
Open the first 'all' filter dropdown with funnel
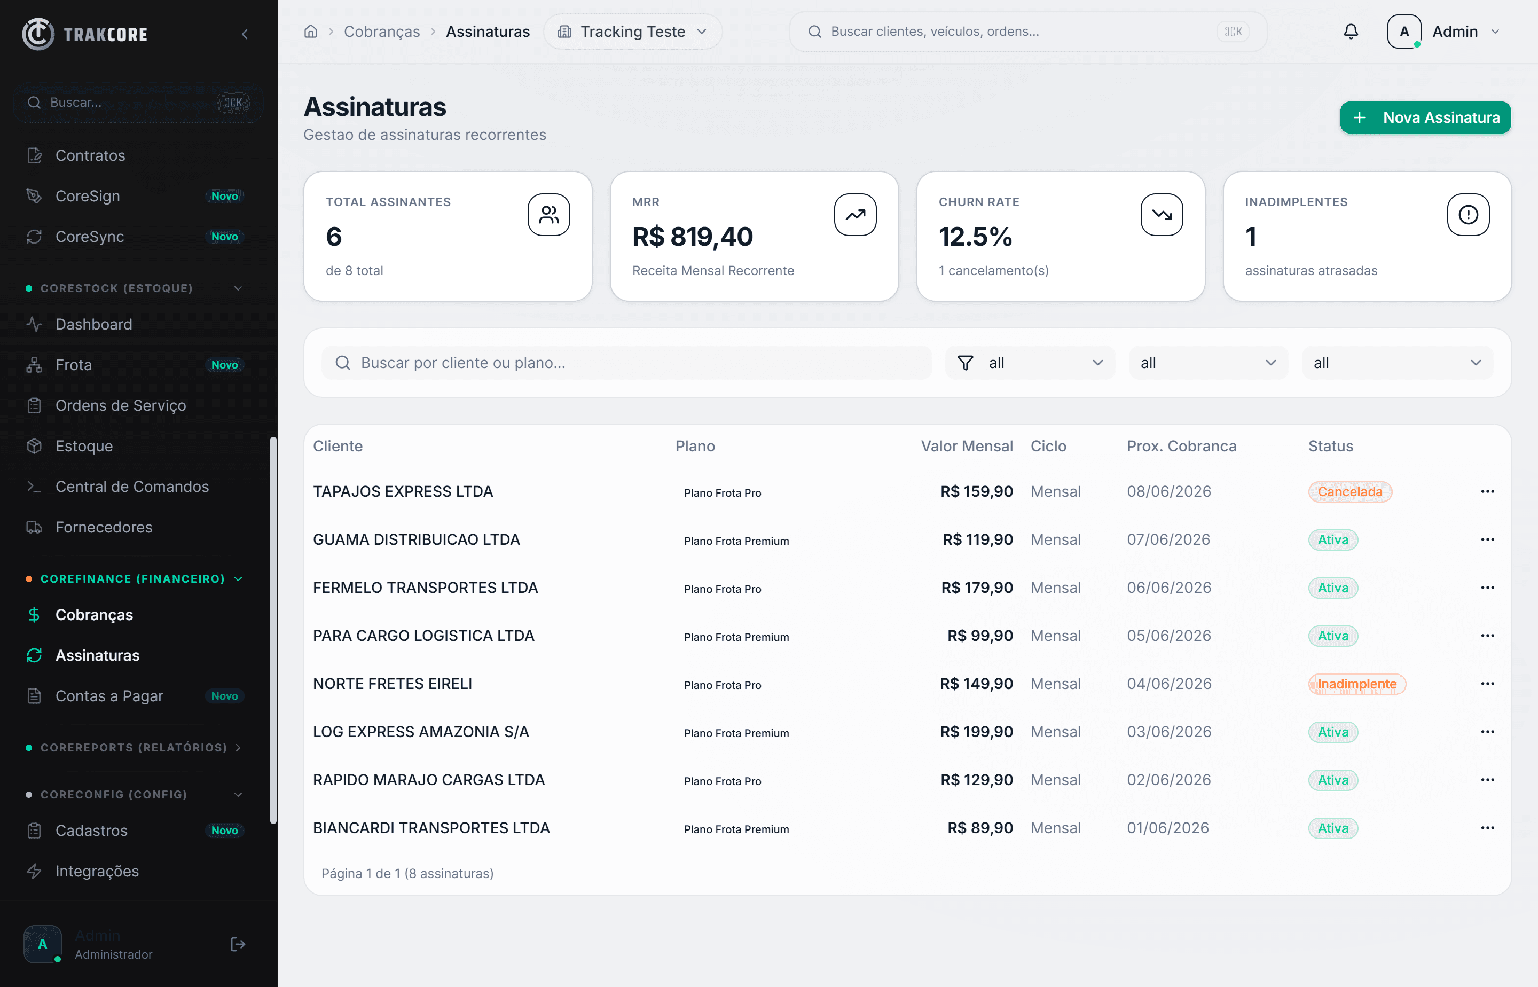click(1030, 363)
